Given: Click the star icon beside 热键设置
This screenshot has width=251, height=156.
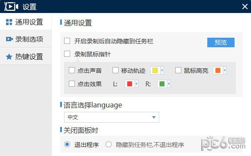Looking at the screenshot, I should click(9, 57).
